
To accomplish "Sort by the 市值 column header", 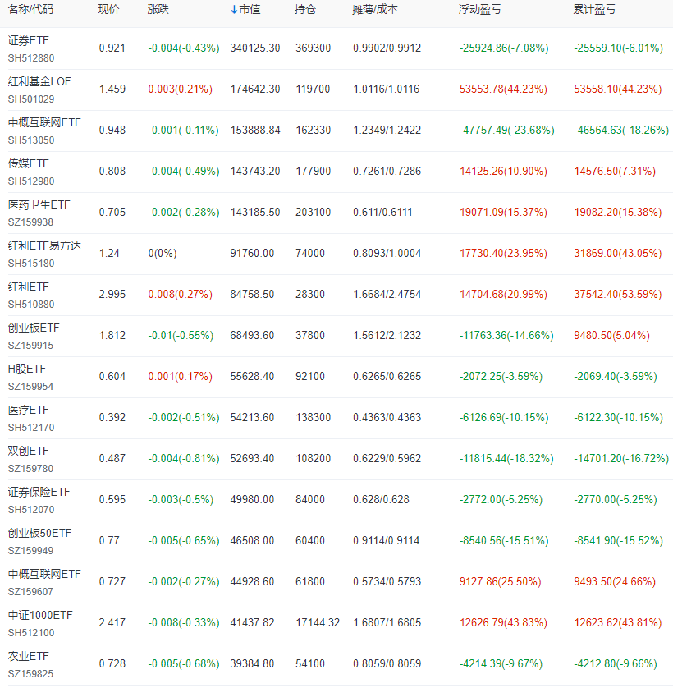I will pos(250,9).
